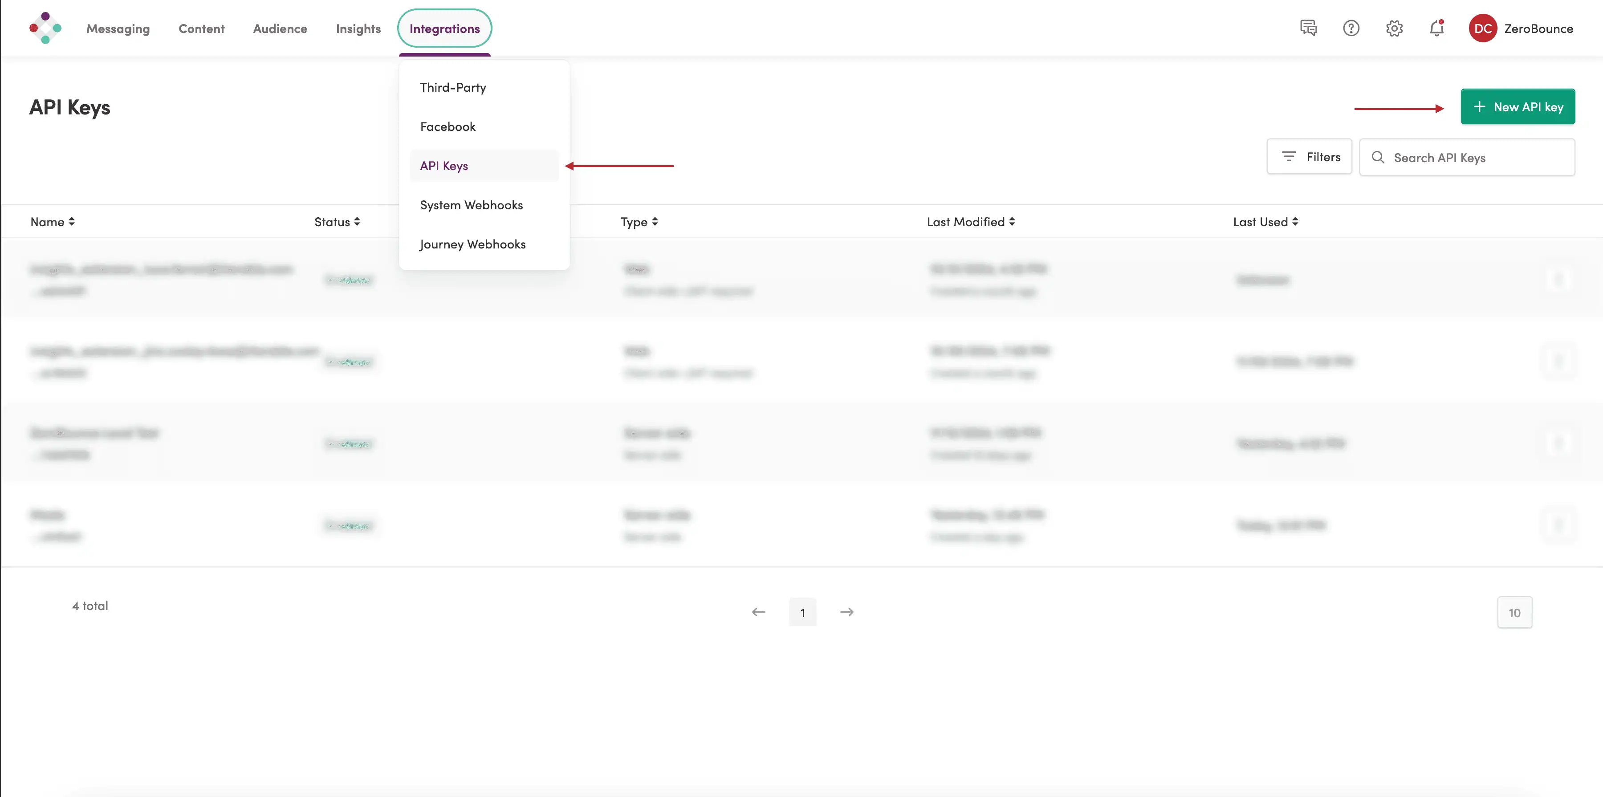Viewport: 1603px width, 797px height.
Task: Toggle sorting on the Status column
Action: pos(337,221)
